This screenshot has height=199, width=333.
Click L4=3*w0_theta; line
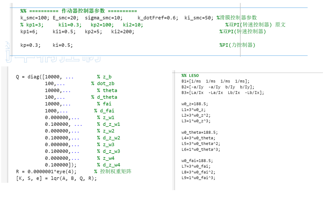[x=198, y=138]
